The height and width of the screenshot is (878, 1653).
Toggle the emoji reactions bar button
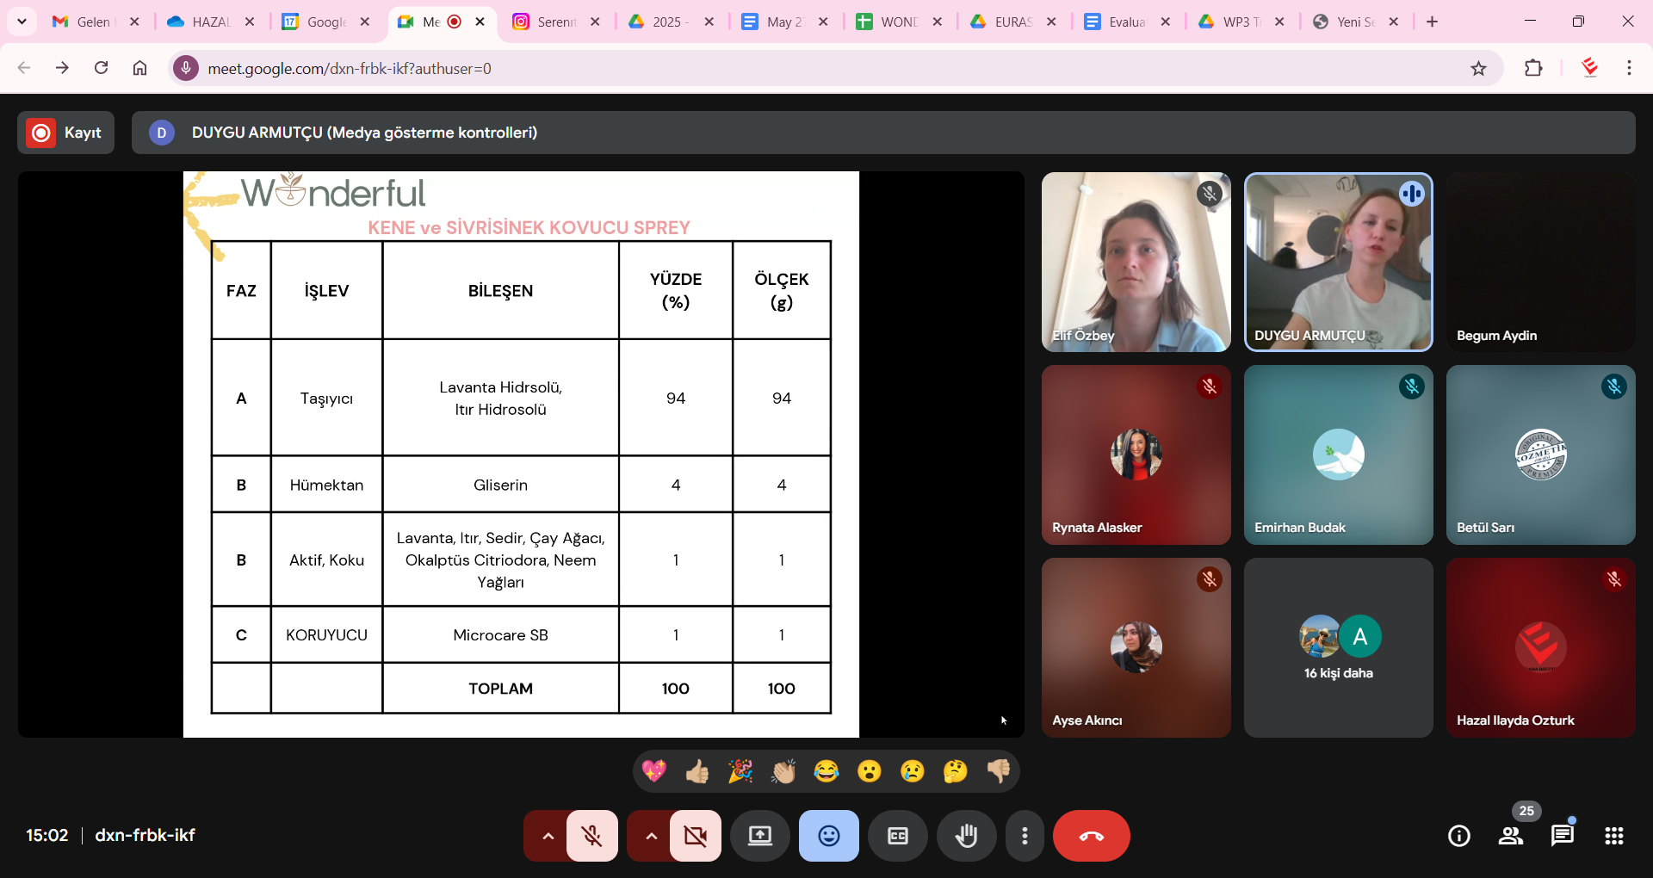pyautogui.click(x=828, y=836)
